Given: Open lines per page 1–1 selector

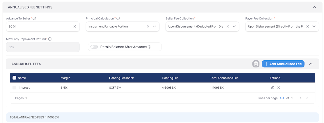Looking at the screenshot, I should [282, 98].
